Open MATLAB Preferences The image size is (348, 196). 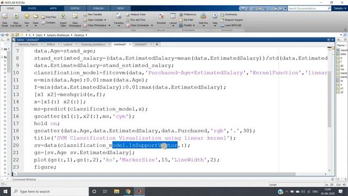coord(188,15)
